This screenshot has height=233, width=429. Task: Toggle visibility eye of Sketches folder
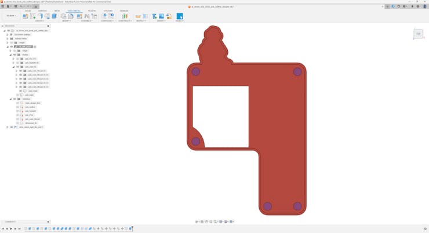(14, 99)
